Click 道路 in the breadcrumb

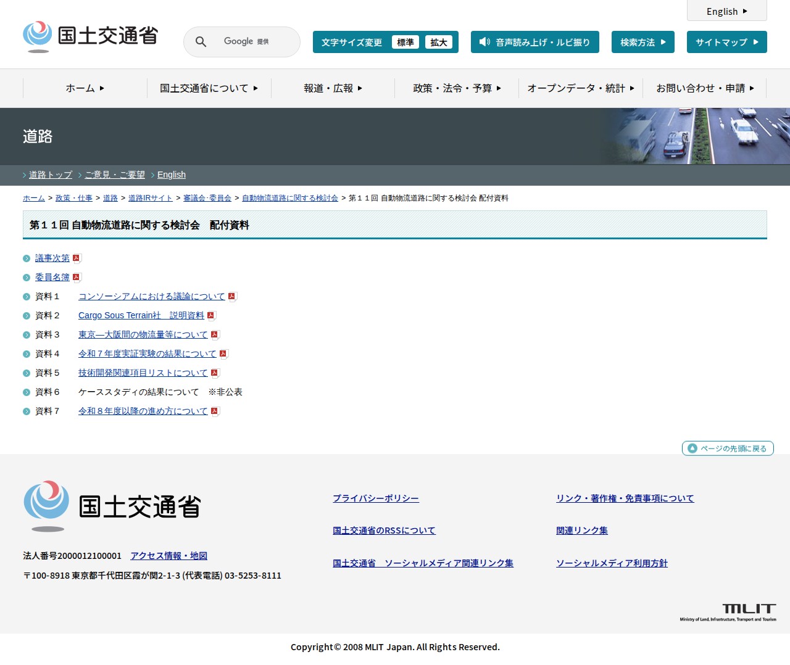[x=110, y=198]
